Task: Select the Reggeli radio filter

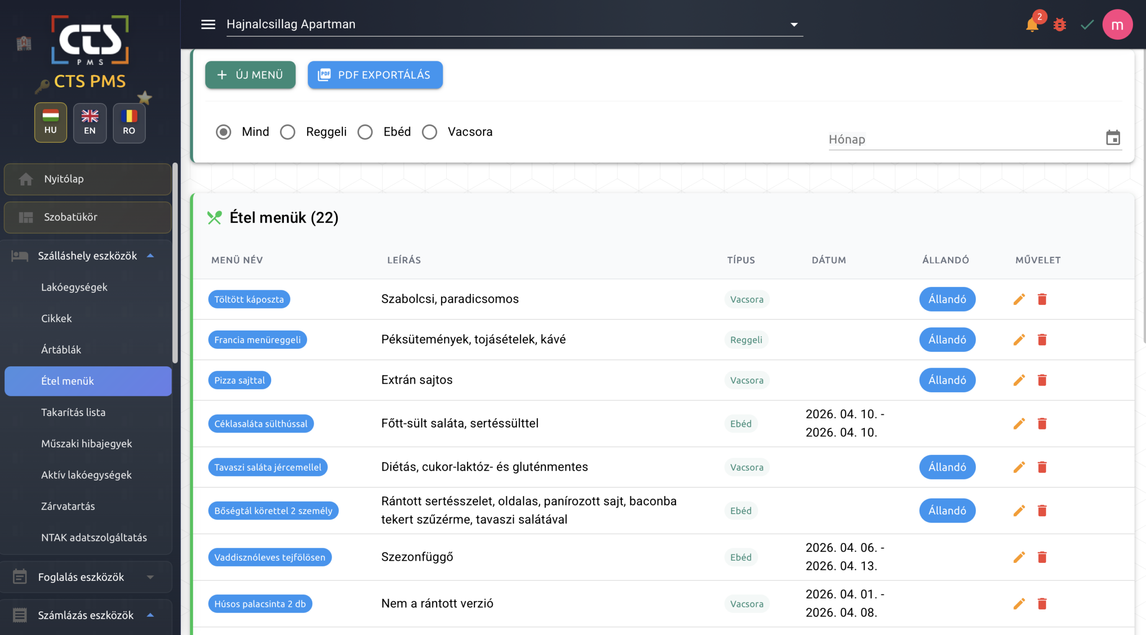Action: (287, 132)
